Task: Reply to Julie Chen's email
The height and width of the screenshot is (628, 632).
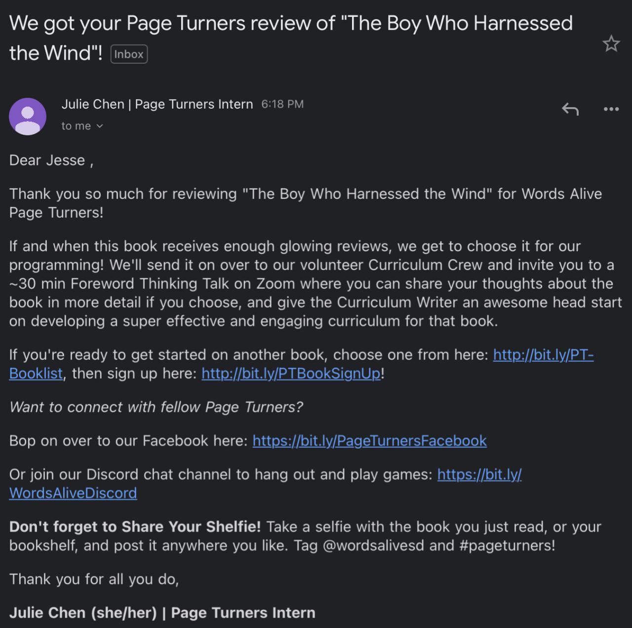Action: tap(570, 109)
